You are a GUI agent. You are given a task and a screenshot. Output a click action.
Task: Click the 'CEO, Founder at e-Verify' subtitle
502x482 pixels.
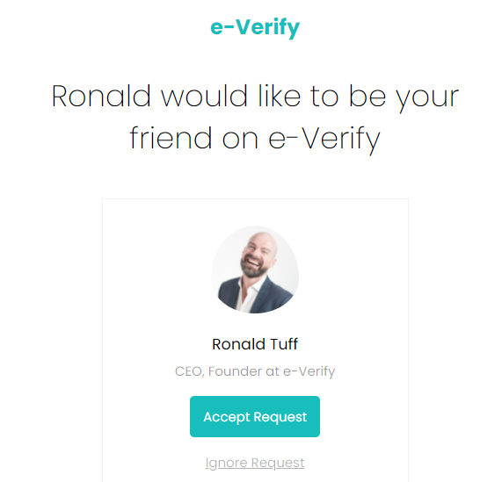pos(255,371)
